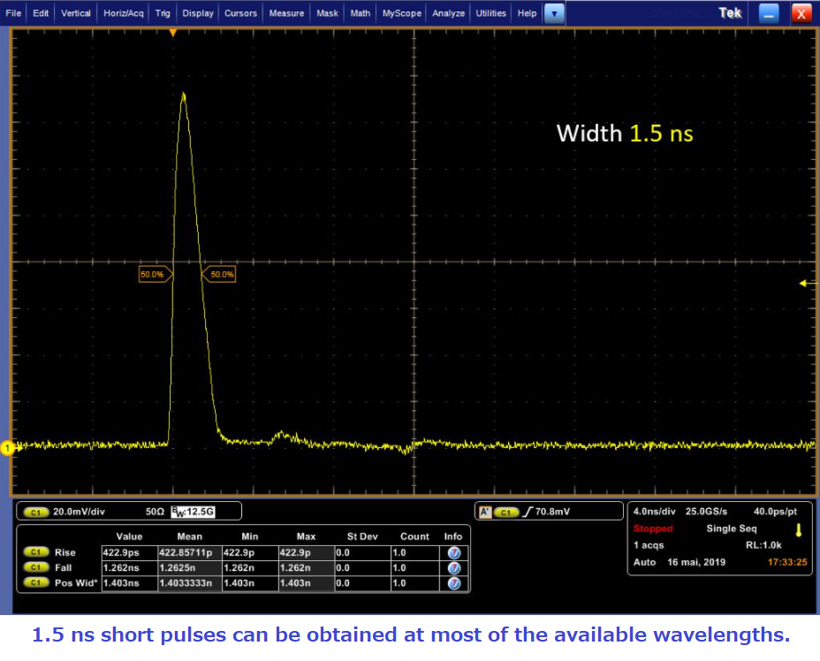Click the Rise measurement info icon
Viewport: 820px width, 661px height.
tap(454, 552)
